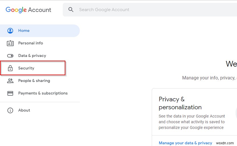Click the About info circle icon
This screenshot has height=146, width=237.
coord(10,110)
